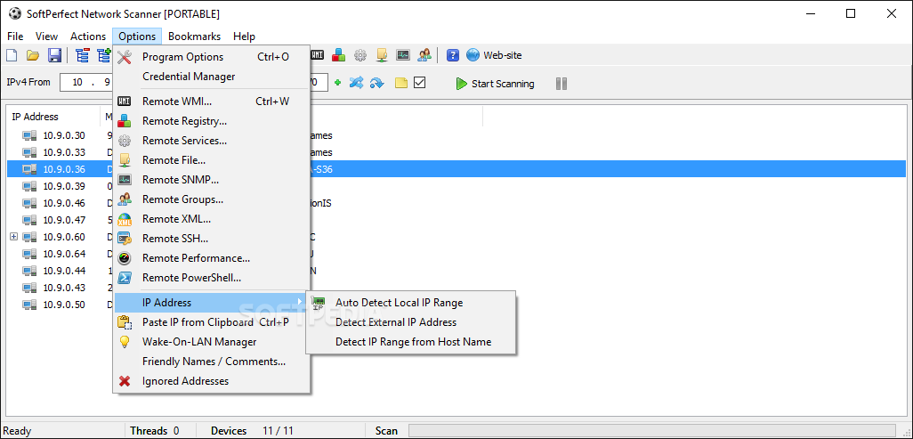Viewport: 913px width, 439px height.
Task: Click the yellow folder bookmark icon
Action: (x=401, y=84)
